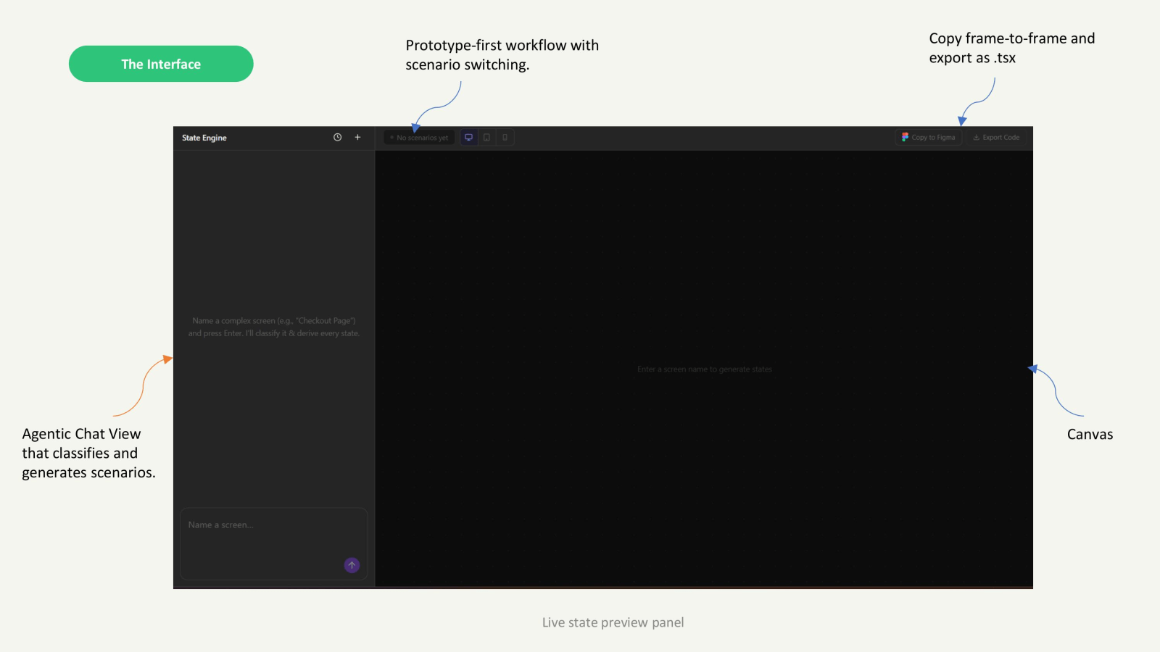Click the 'State Engine' title text

point(204,138)
